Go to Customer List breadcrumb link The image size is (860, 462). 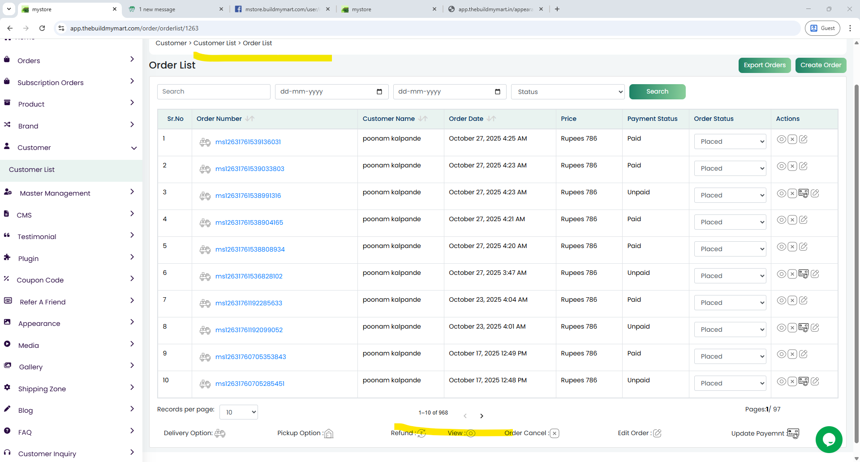click(215, 43)
